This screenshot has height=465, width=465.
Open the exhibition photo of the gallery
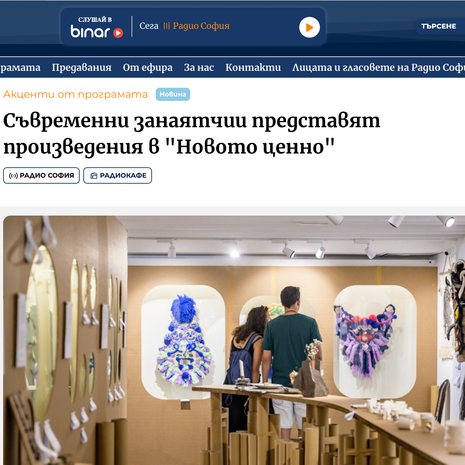[234, 340]
